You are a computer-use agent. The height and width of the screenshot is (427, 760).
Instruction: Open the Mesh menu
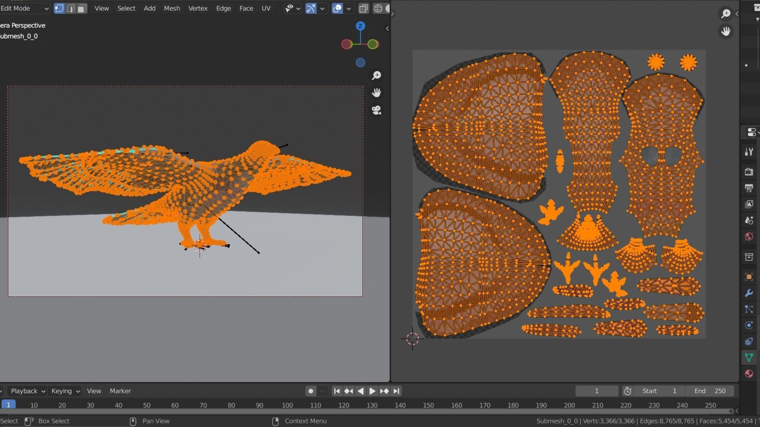[x=172, y=8]
